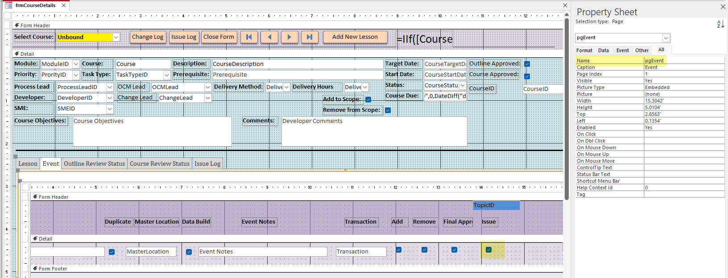Select the Remove checkbox in subform detail

(x=424, y=249)
